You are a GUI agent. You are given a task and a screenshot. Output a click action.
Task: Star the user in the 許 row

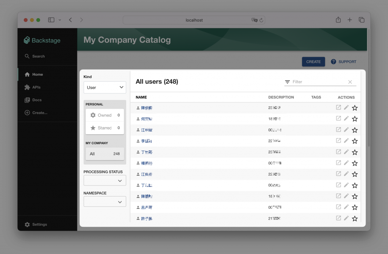click(x=355, y=218)
